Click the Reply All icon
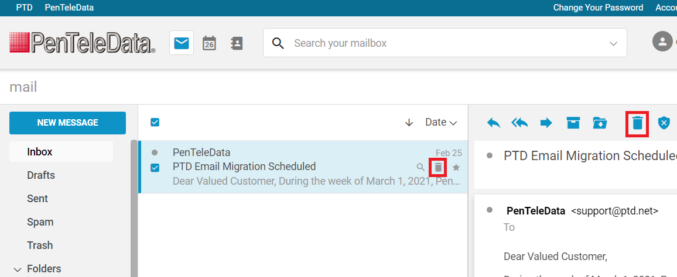This screenshot has height=277, width=677. click(519, 123)
